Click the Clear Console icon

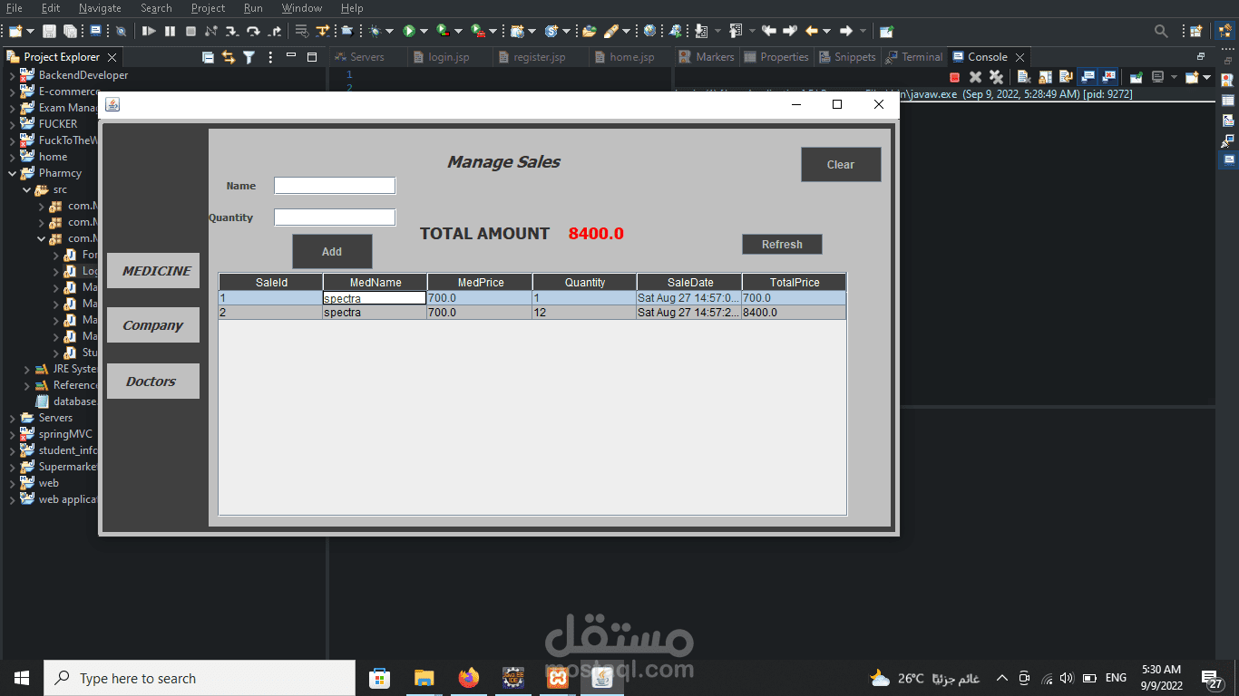click(1024, 77)
